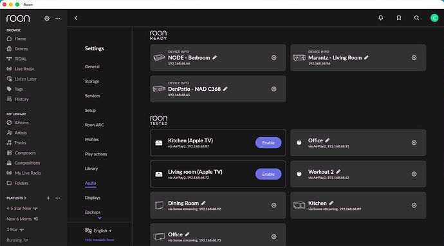The width and height of the screenshot is (444, 246).
Task: Click gear icon for NODE - Bedroom device
Action: click(x=274, y=57)
